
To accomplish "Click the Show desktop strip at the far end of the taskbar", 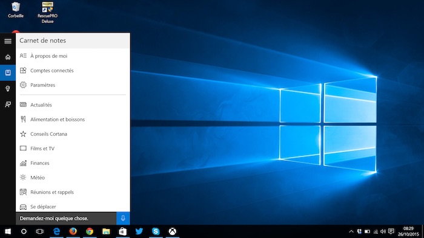I will (422, 231).
